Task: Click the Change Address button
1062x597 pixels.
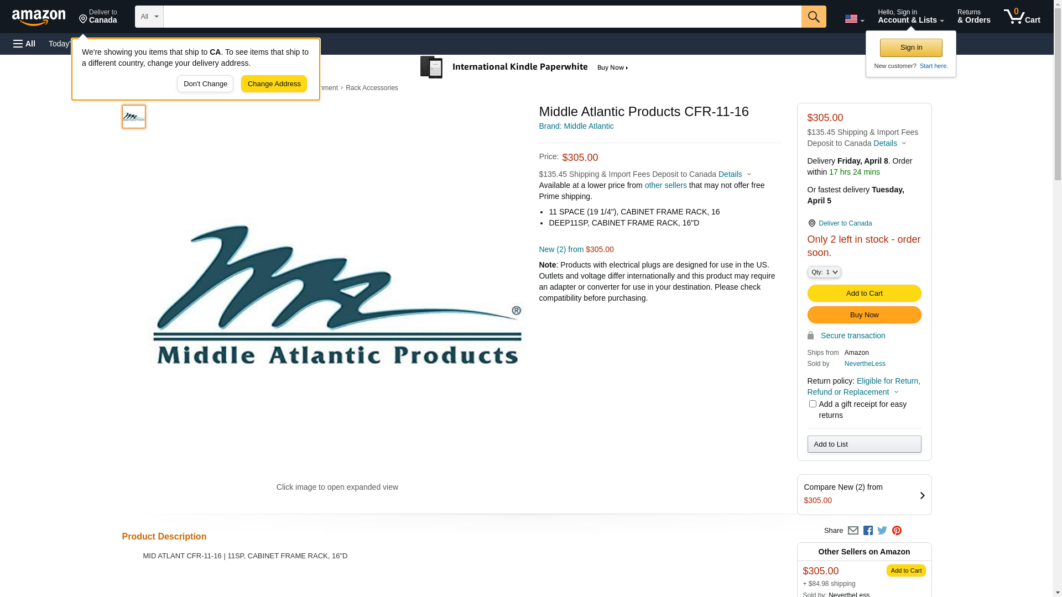Action: point(274,84)
